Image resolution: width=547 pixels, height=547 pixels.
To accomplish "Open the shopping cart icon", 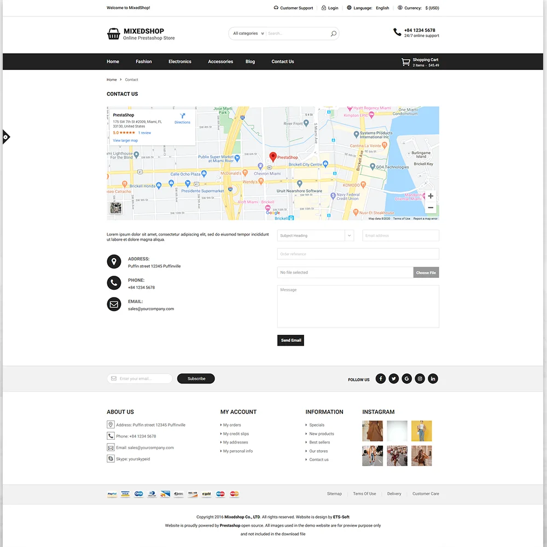I will pos(405,62).
